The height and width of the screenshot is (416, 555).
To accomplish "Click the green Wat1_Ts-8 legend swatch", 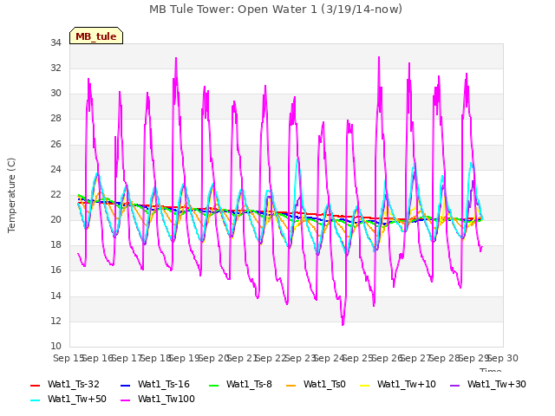I will [214, 385].
